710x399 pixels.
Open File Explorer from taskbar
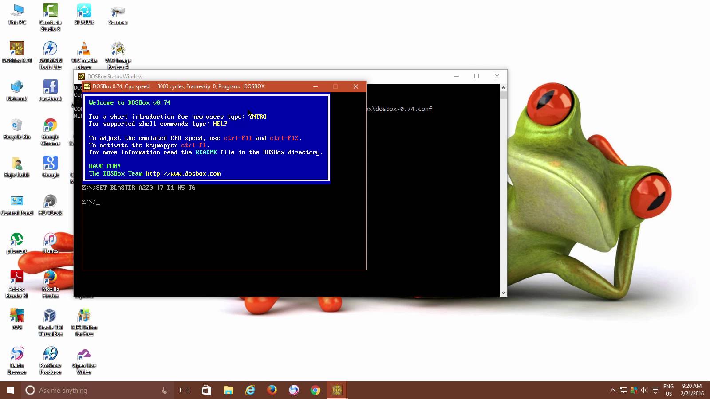point(228,390)
